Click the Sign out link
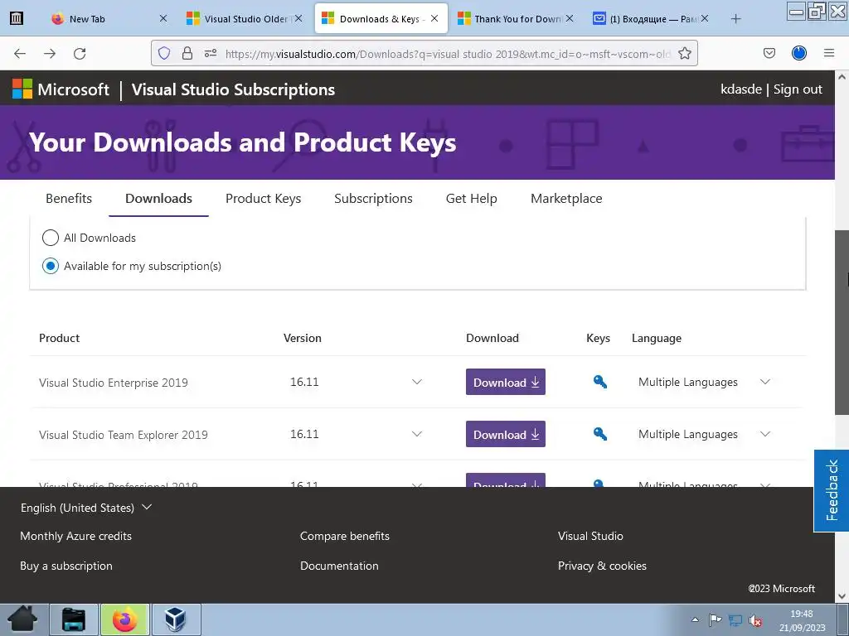 [798, 89]
